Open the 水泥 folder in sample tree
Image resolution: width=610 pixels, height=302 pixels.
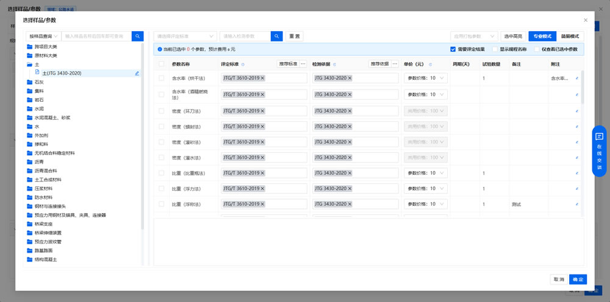39,109
